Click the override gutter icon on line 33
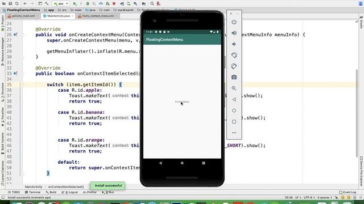The width and height of the screenshot is (364, 204). (x=15, y=74)
